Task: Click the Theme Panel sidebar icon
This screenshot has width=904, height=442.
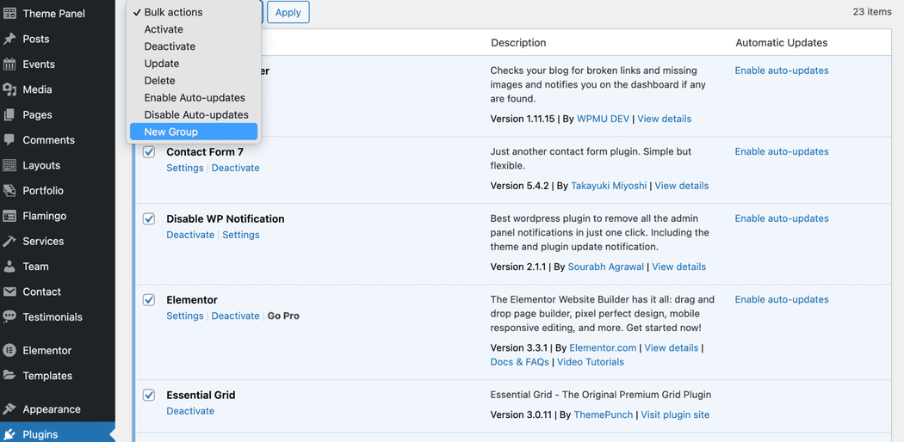Action: click(x=9, y=13)
